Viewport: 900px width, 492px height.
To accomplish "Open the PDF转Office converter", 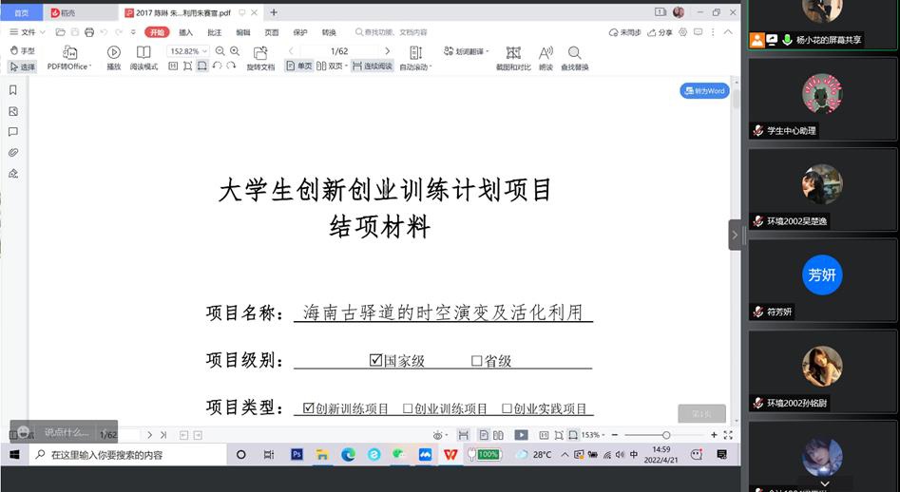I will 69,58.
